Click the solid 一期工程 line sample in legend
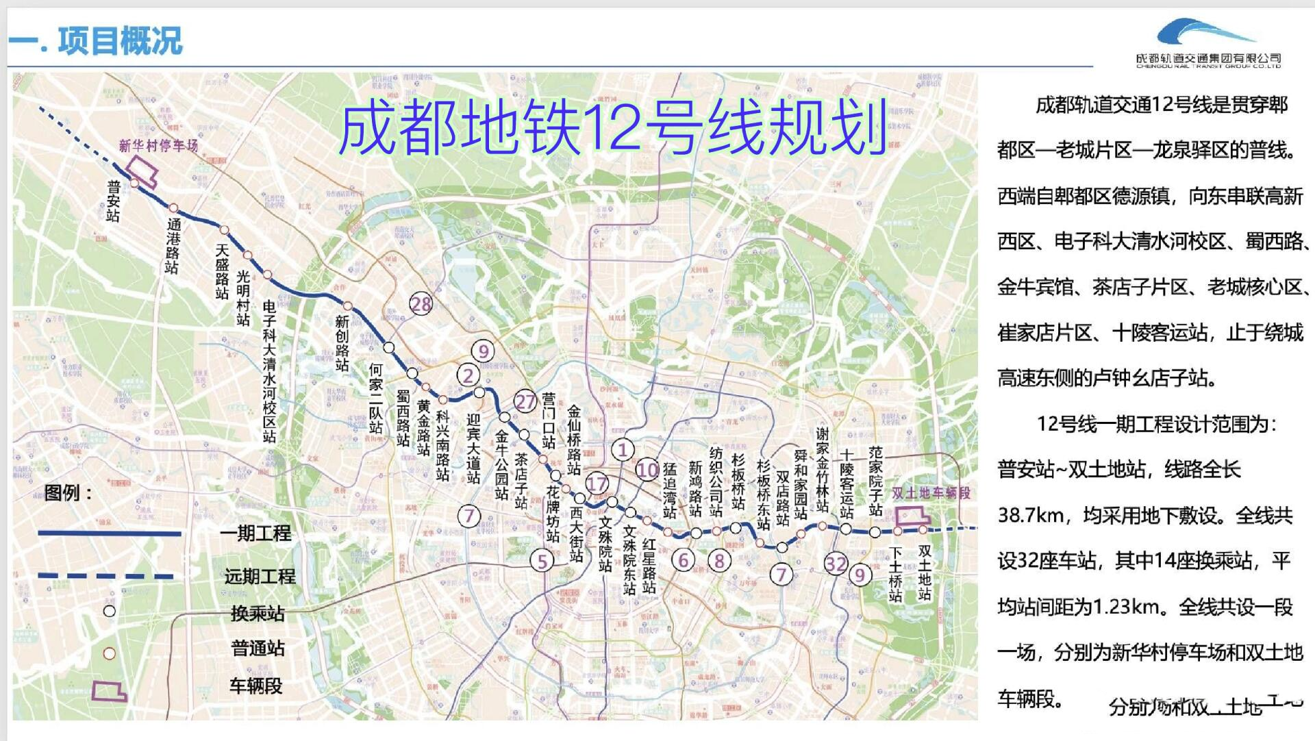 pyautogui.click(x=110, y=533)
